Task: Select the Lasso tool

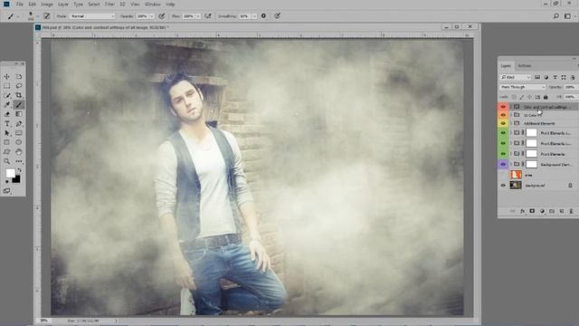Action: tap(19, 86)
